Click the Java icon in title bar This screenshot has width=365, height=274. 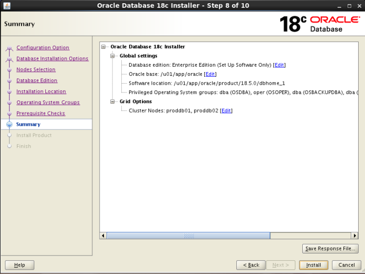pos(7,6)
